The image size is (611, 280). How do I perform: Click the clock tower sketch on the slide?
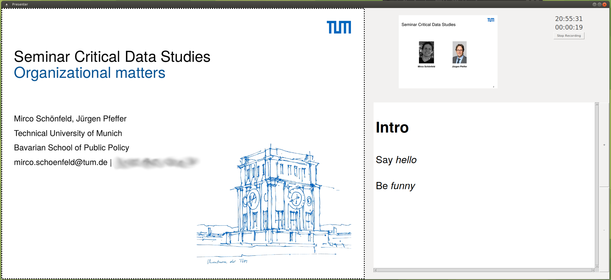coord(274,204)
